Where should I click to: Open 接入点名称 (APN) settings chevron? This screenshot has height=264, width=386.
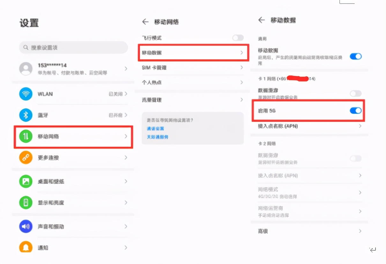(x=360, y=126)
